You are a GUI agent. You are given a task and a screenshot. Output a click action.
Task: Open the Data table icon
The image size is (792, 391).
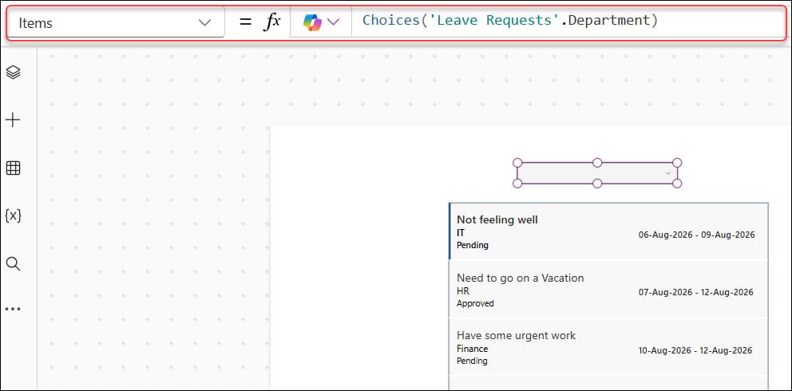click(x=13, y=168)
